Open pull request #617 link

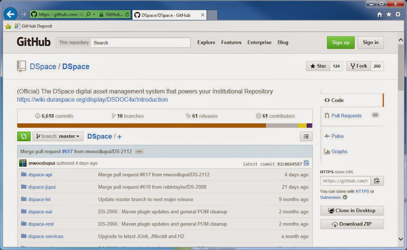click(67, 151)
